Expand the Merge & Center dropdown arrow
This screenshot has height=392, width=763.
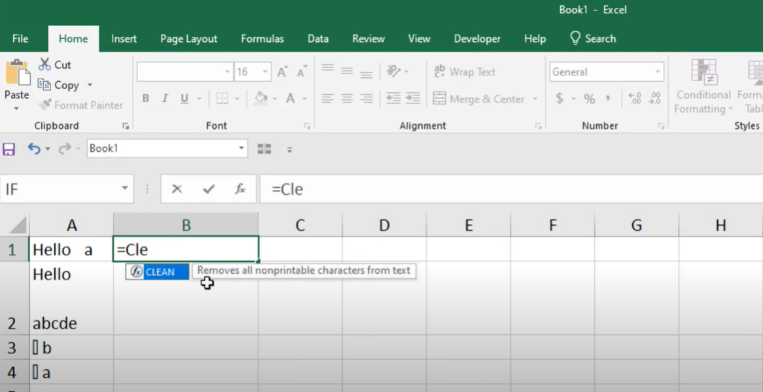click(x=535, y=99)
